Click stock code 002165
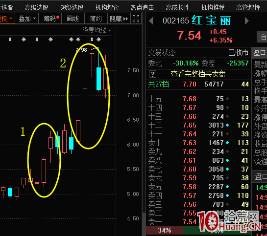The width and height of the screenshot is (267, 236). click(x=176, y=21)
